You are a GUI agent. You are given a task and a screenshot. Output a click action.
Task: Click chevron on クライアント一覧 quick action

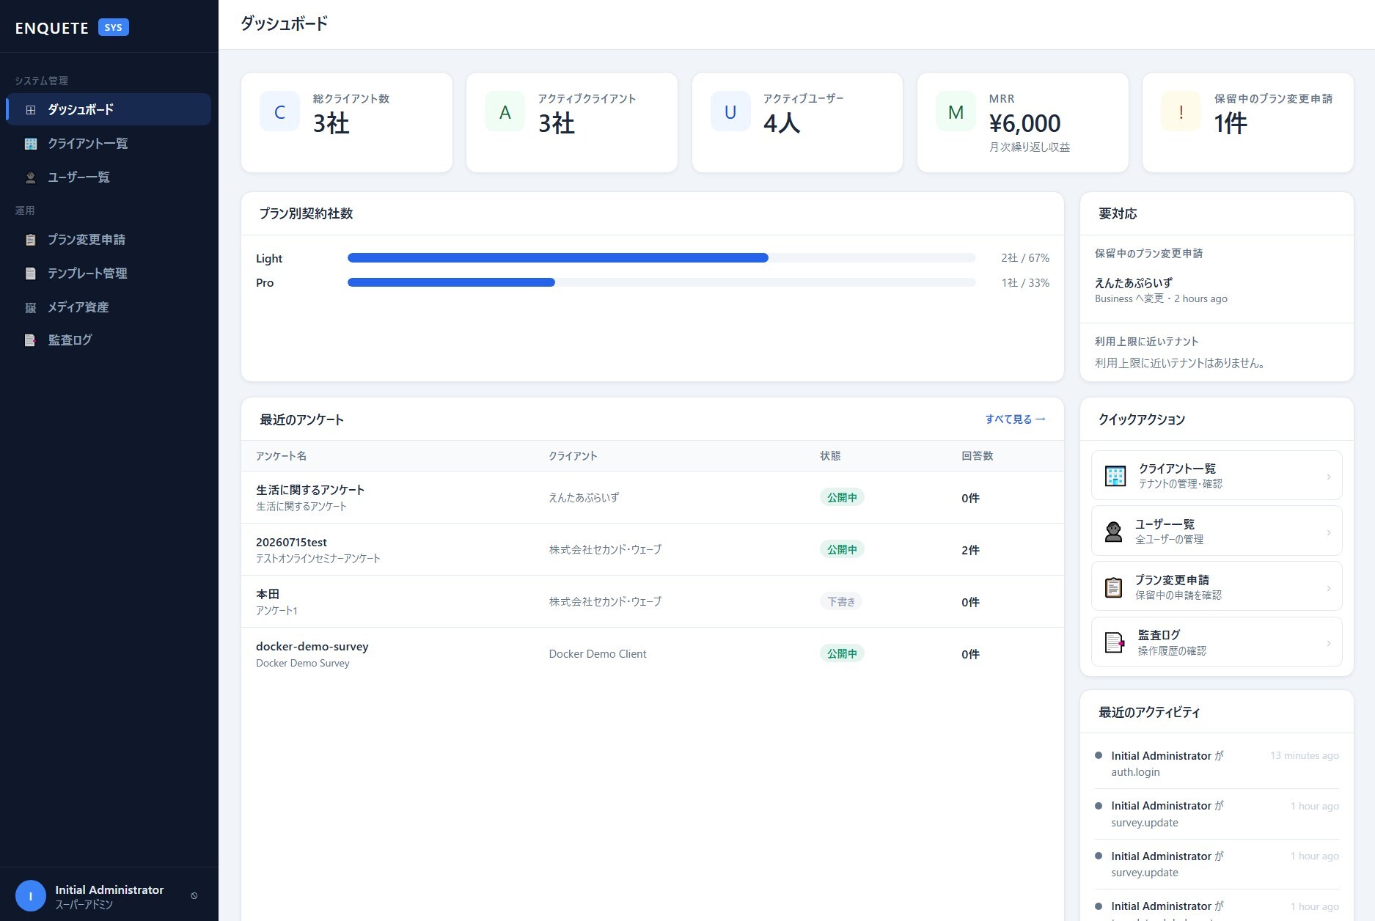[1329, 477]
